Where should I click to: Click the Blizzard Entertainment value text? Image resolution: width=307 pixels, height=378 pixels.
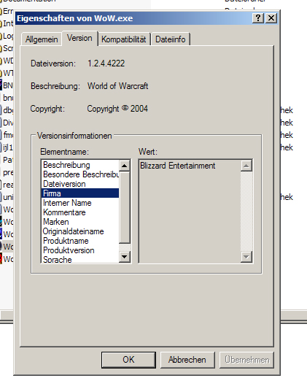[x=178, y=166]
